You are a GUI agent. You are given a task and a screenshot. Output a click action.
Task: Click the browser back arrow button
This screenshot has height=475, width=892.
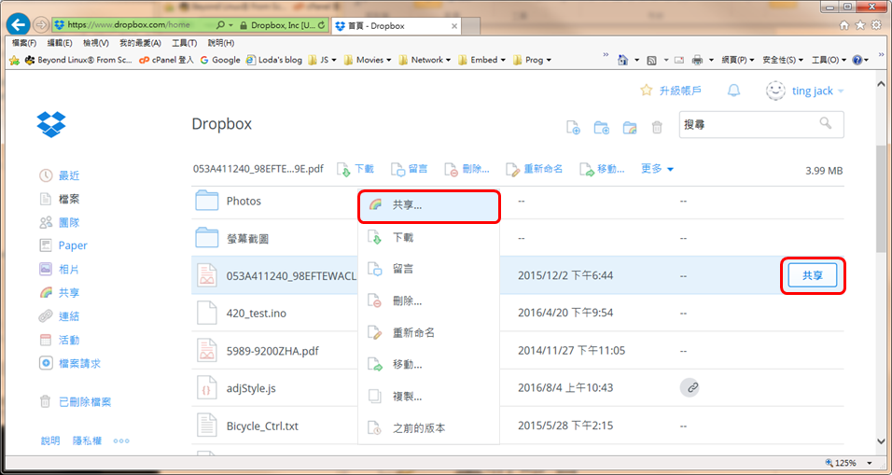(x=19, y=25)
